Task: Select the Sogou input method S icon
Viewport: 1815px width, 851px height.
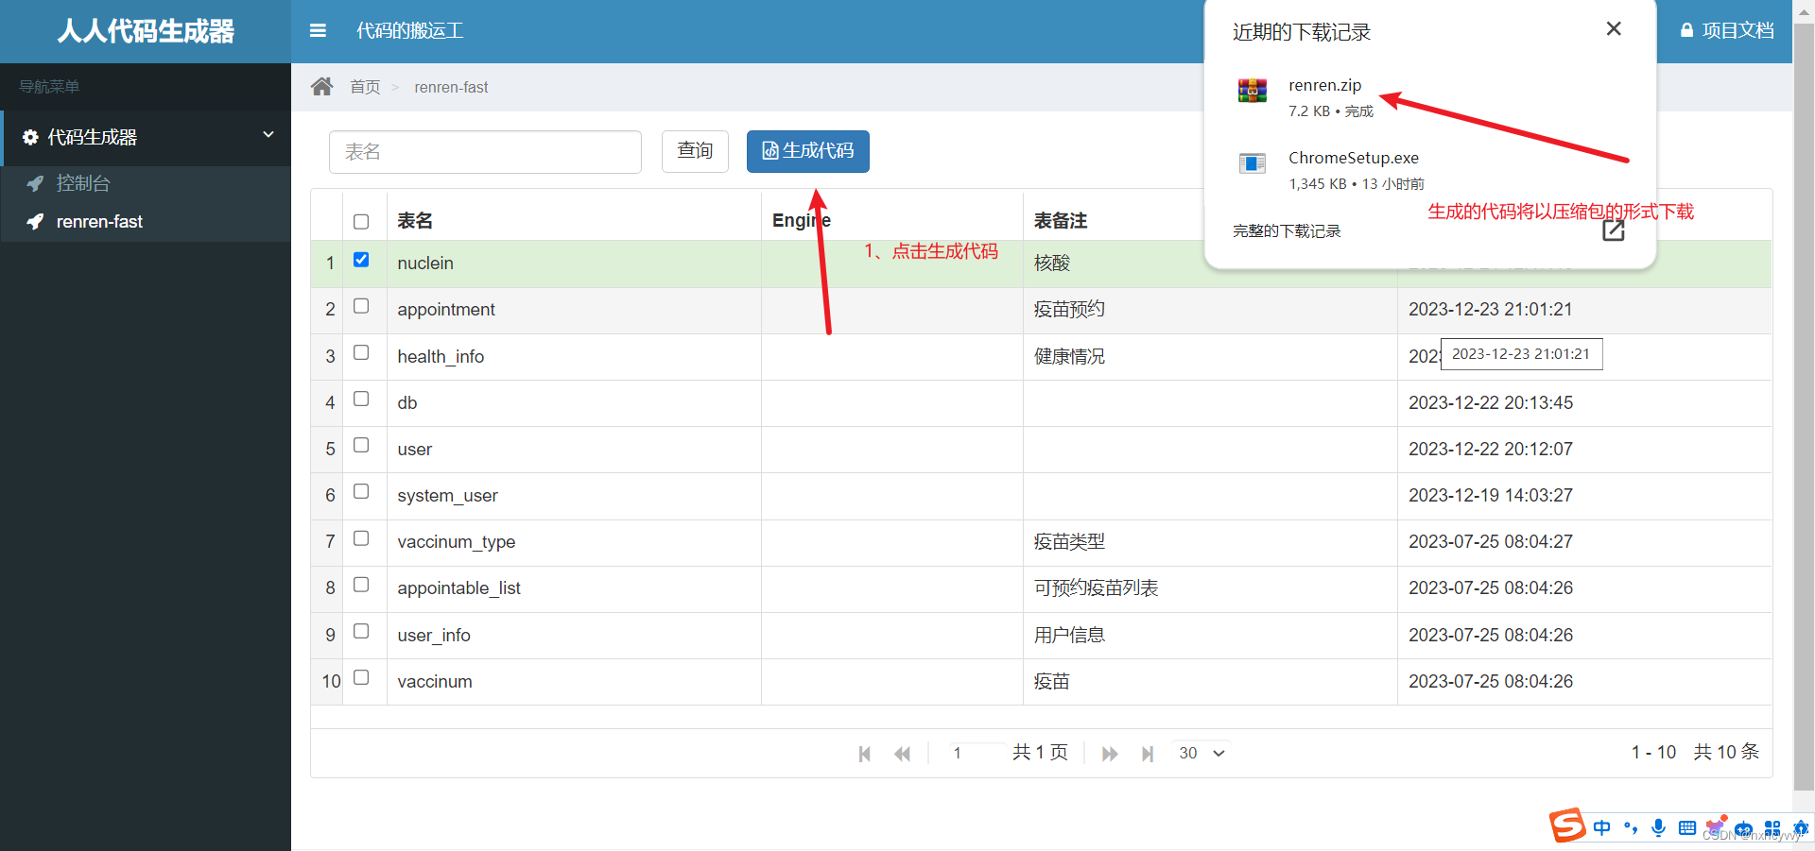Action: tap(1567, 825)
